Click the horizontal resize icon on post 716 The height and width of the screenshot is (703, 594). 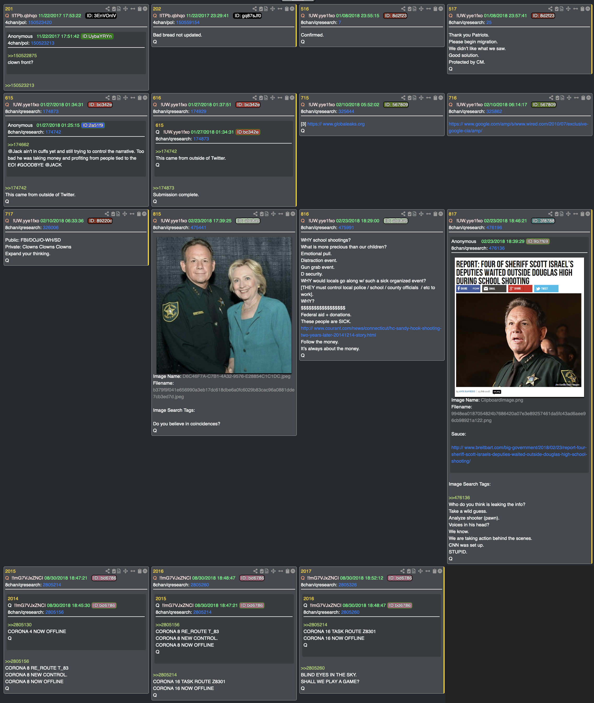click(x=576, y=98)
